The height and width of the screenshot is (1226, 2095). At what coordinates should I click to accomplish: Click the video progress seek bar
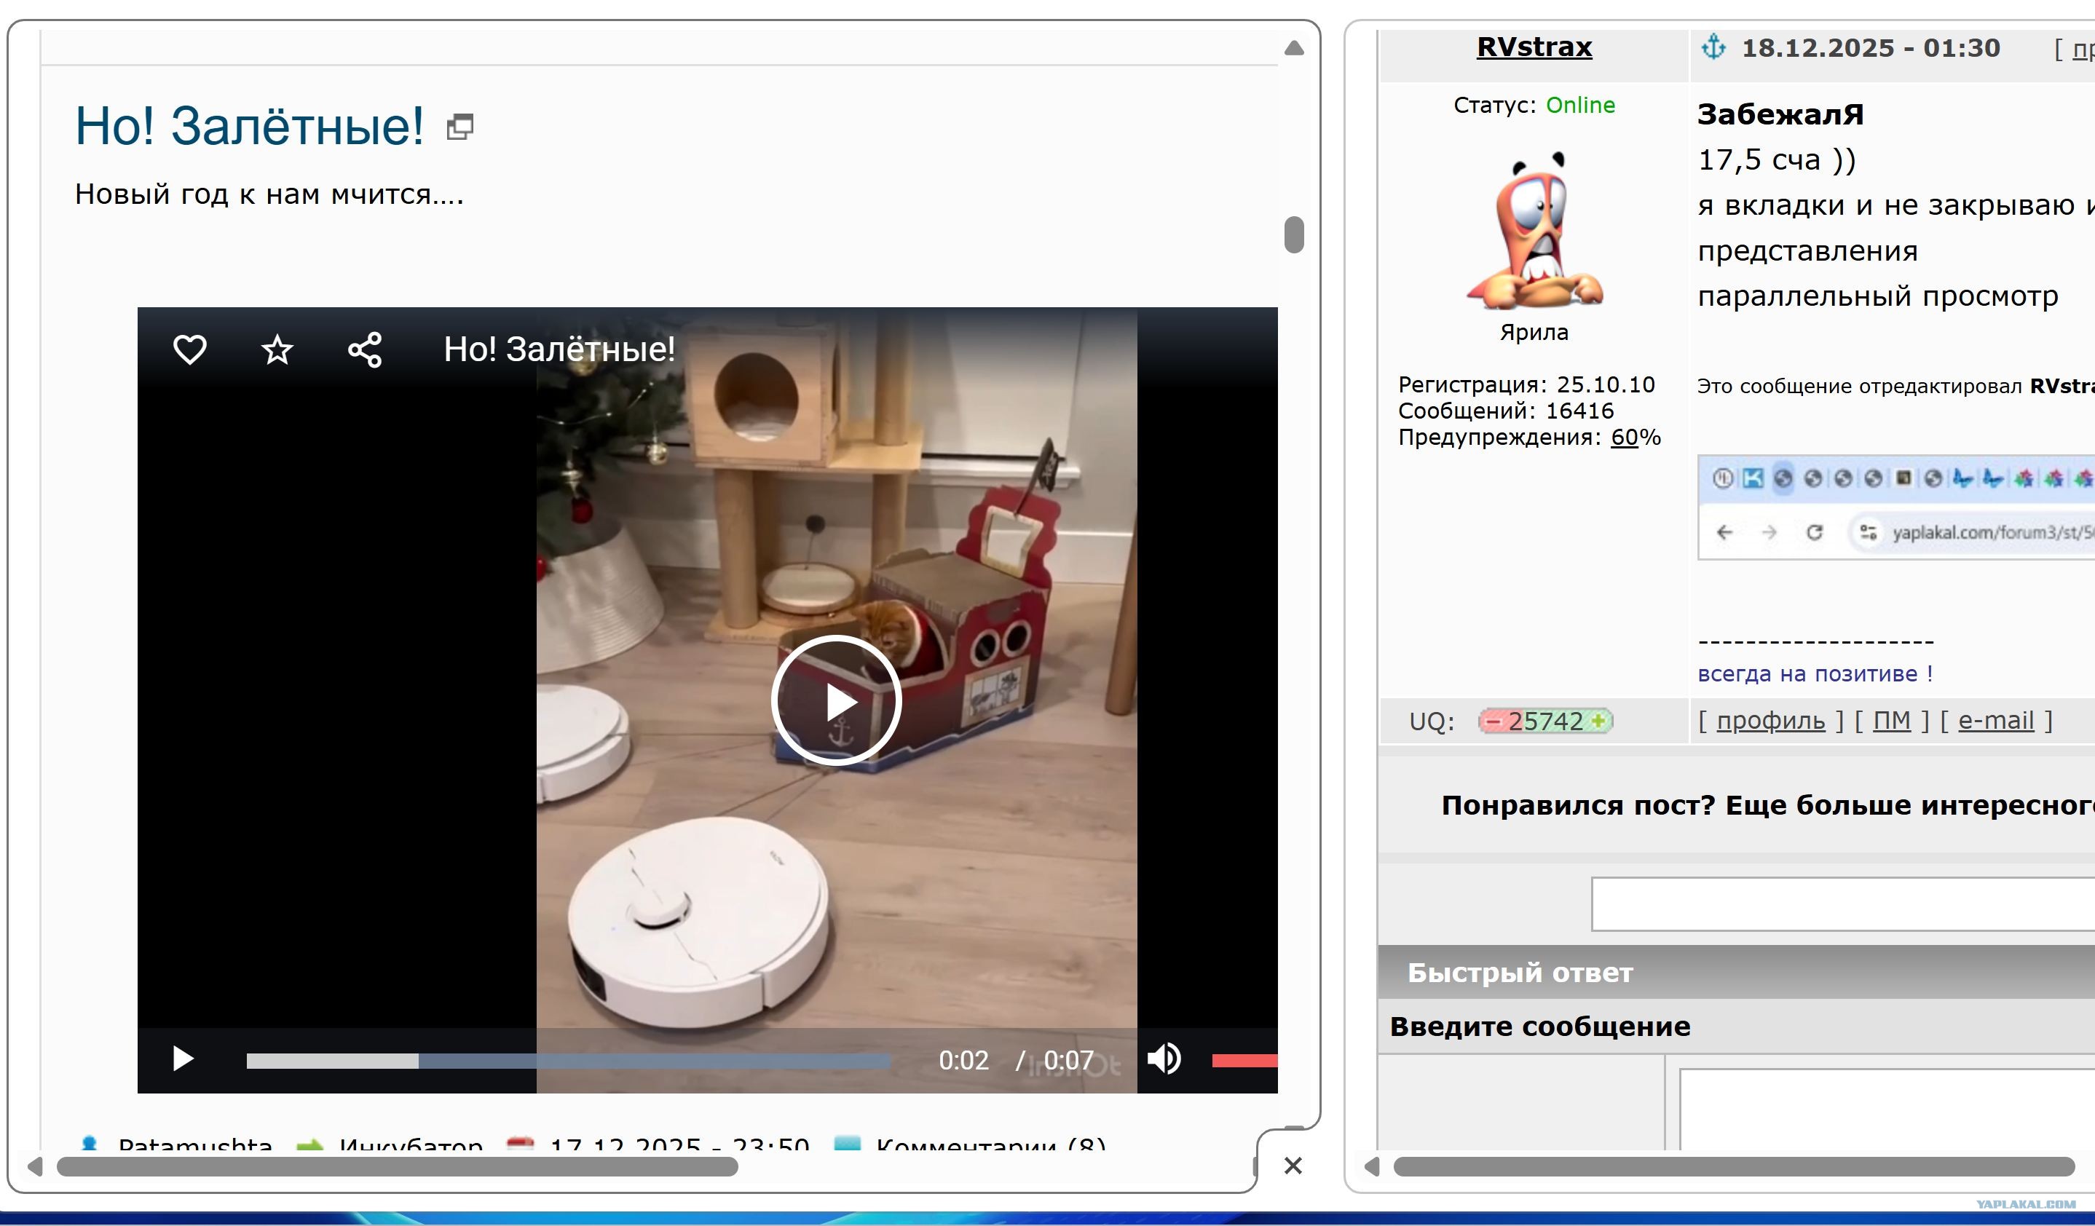pyautogui.click(x=569, y=1061)
